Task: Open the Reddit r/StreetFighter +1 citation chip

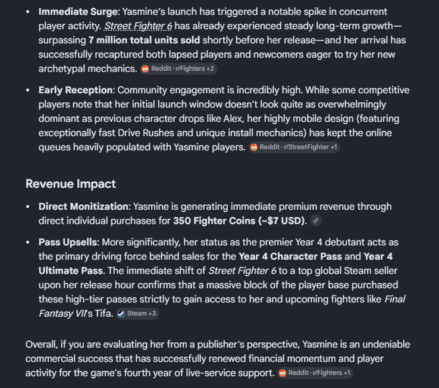Action: [294, 147]
